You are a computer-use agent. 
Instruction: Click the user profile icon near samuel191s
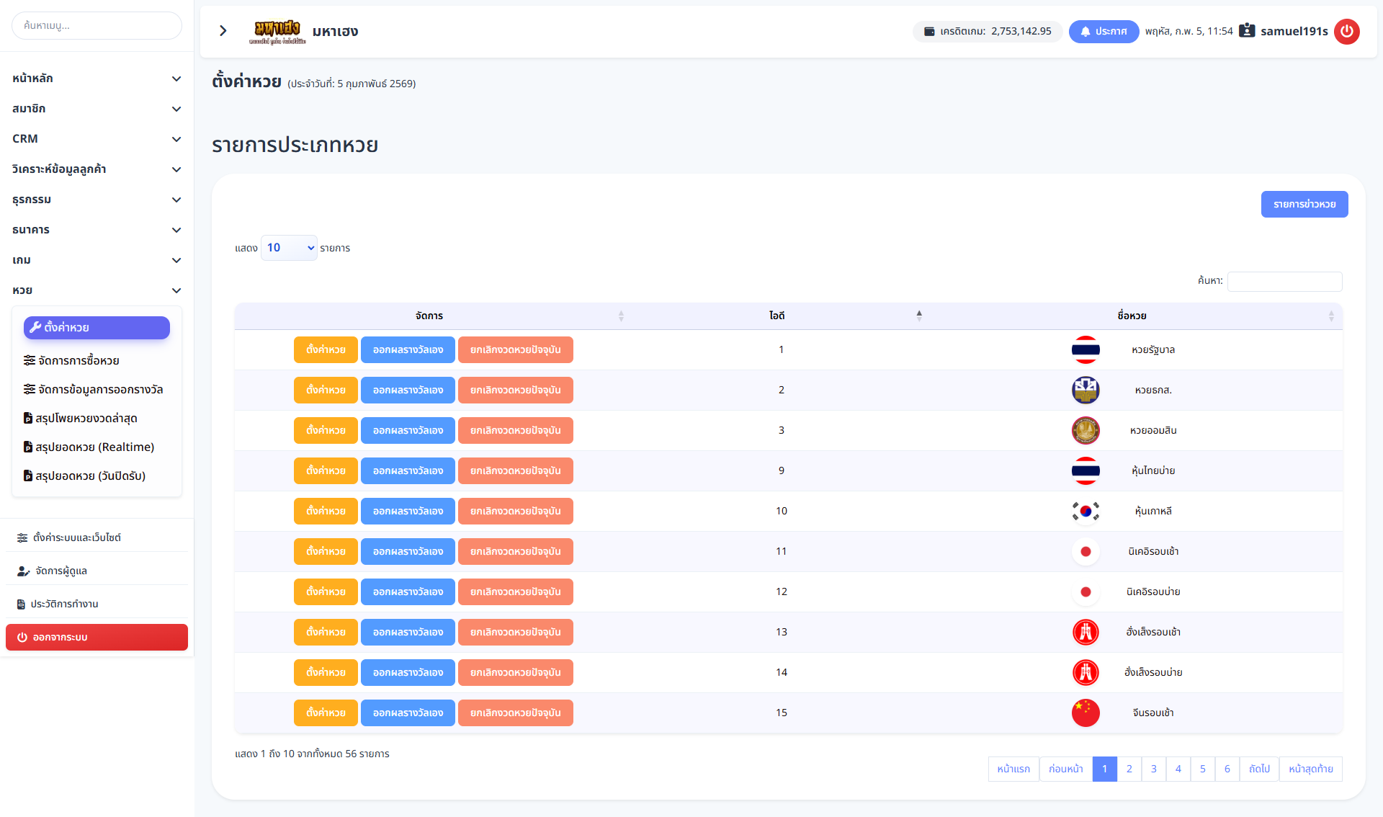point(1247,31)
